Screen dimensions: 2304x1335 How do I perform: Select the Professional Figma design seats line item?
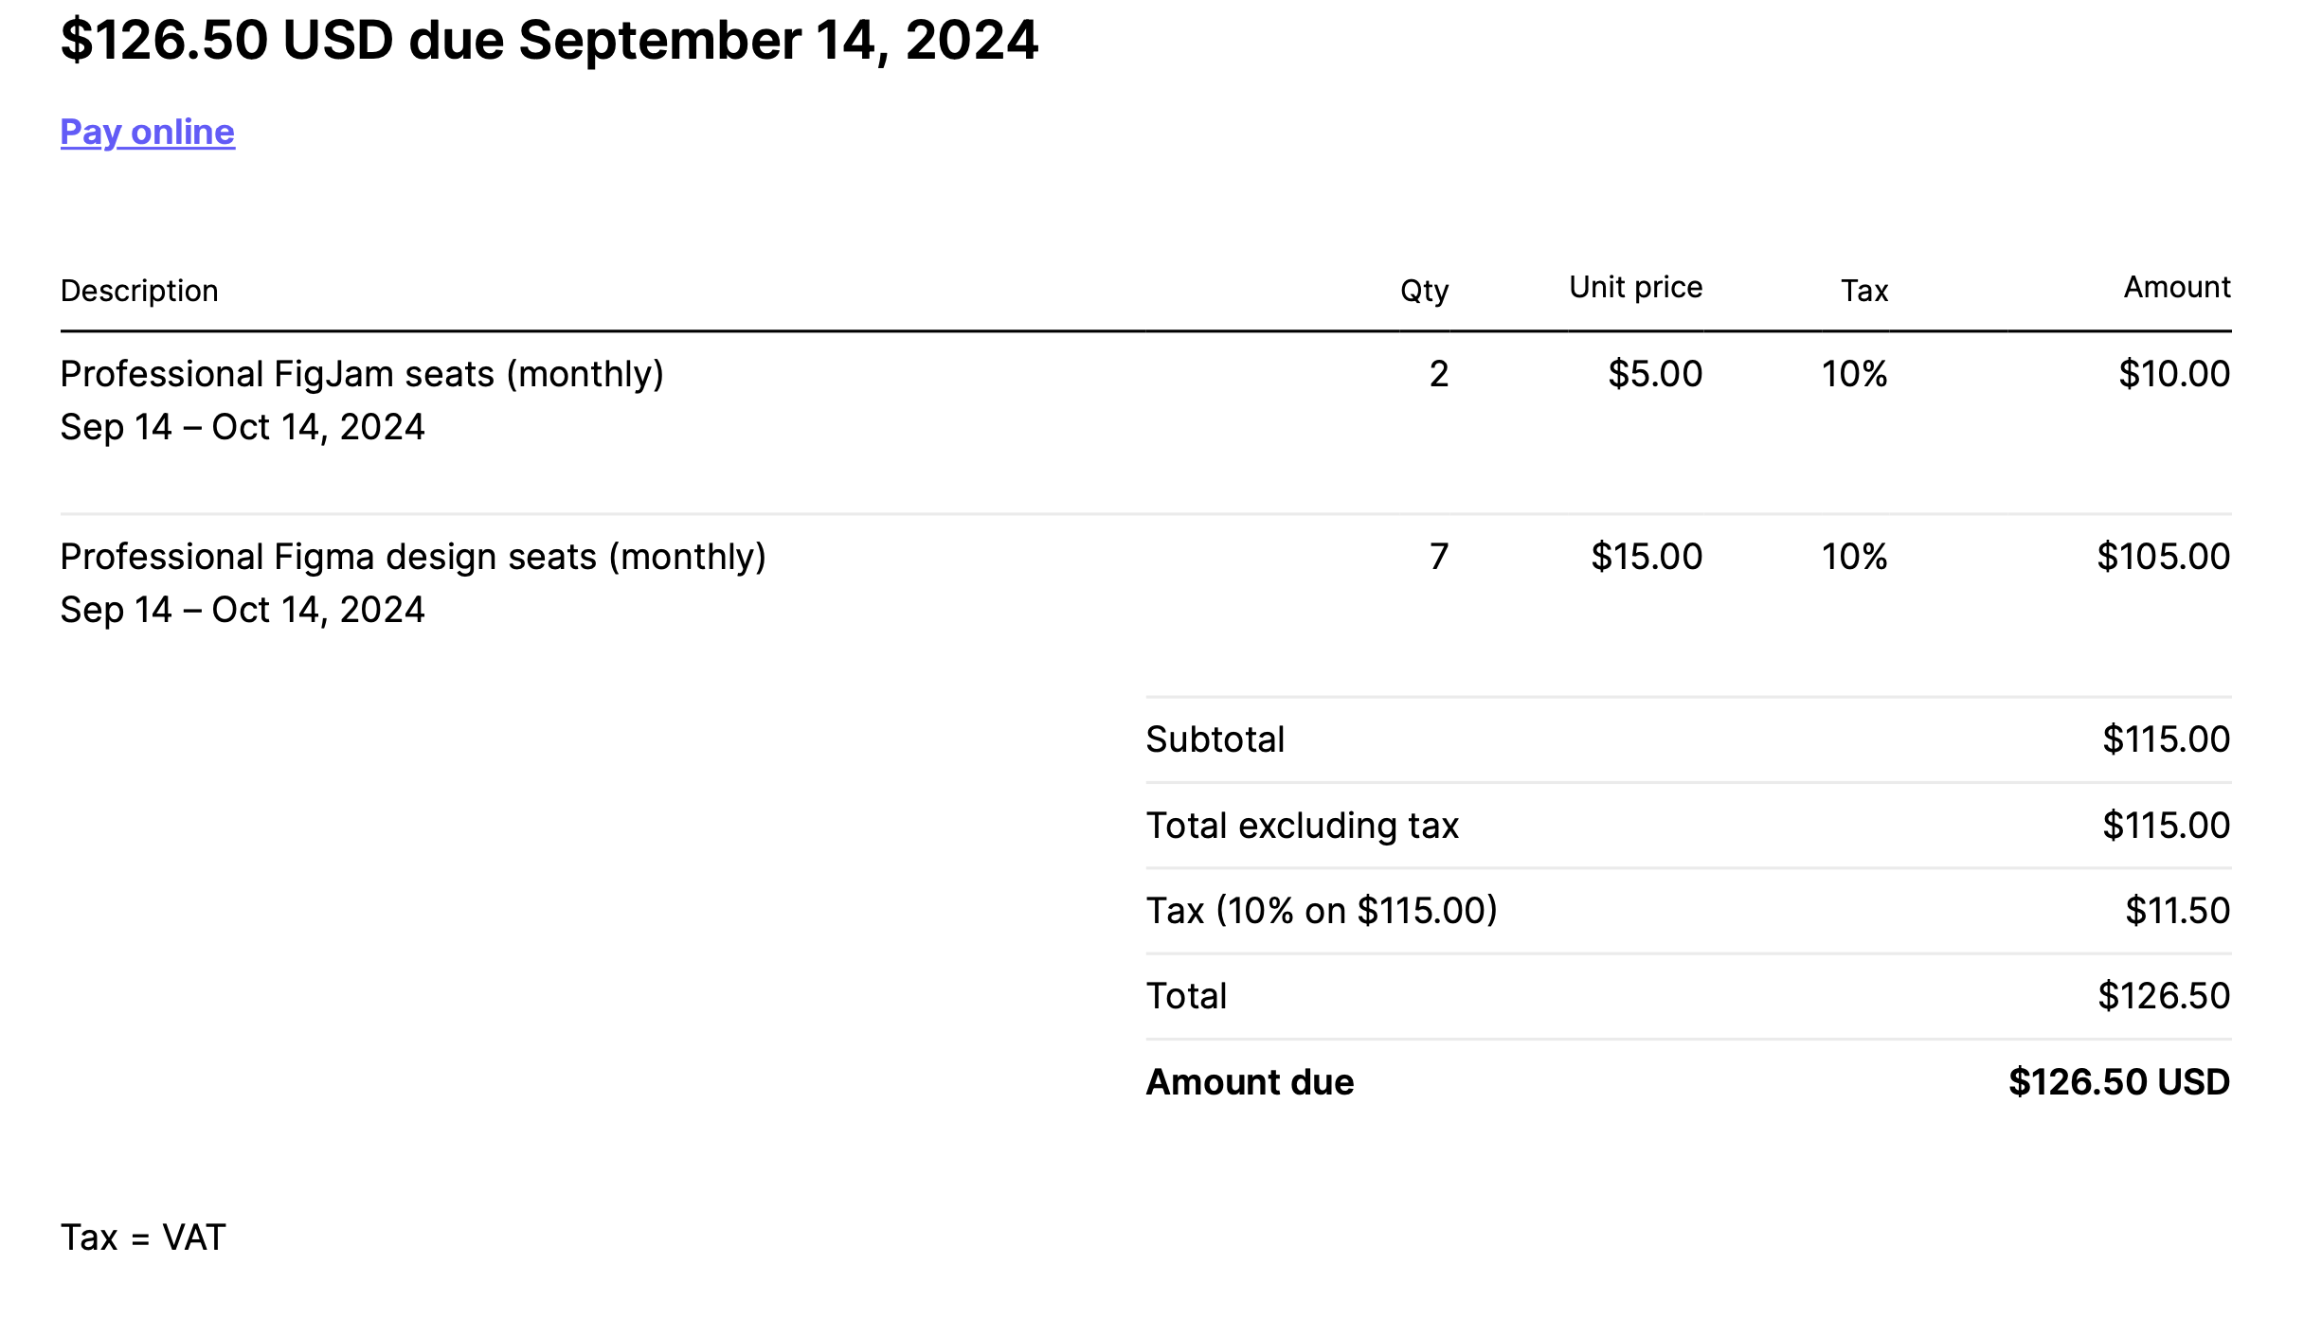coord(413,558)
